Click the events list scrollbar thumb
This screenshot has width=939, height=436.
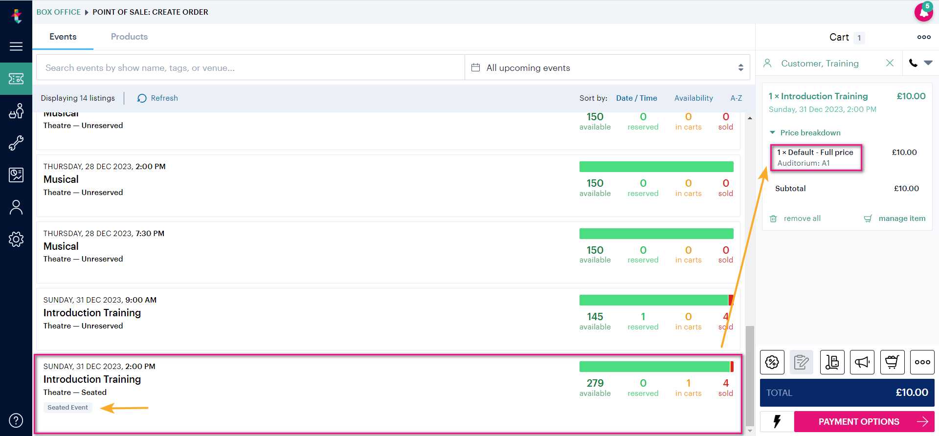(x=750, y=376)
